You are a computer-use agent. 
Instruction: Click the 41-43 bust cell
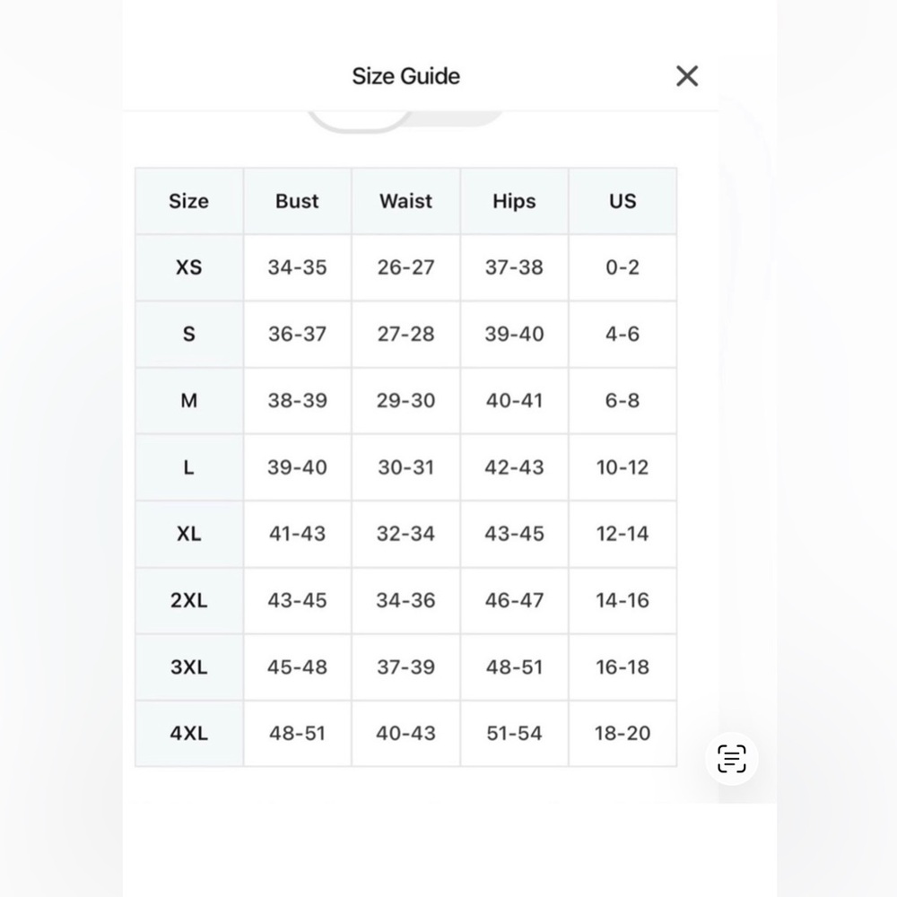click(297, 534)
